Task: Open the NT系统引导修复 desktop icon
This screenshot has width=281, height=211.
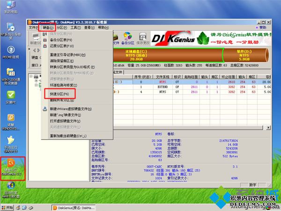Action: (x=11, y=31)
